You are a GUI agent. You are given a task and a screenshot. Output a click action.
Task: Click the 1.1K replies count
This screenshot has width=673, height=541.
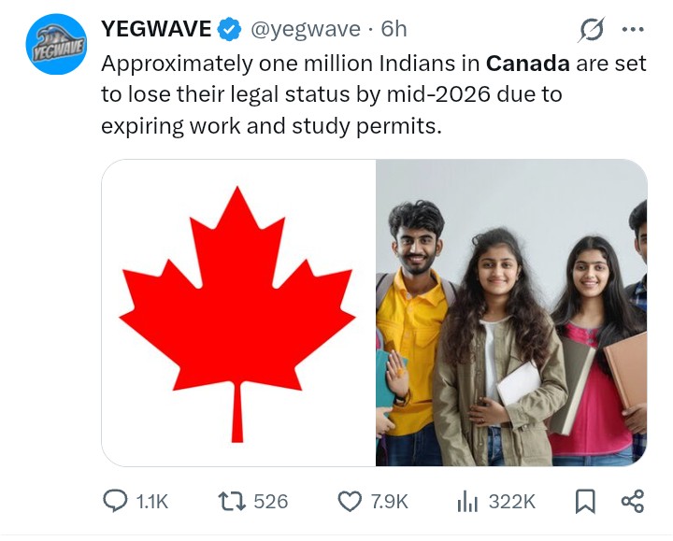(152, 502)
